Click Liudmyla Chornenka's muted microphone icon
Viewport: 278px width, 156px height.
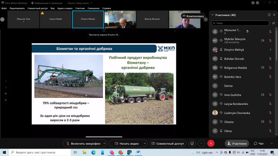pyautogui.click(x=270, y=113)
